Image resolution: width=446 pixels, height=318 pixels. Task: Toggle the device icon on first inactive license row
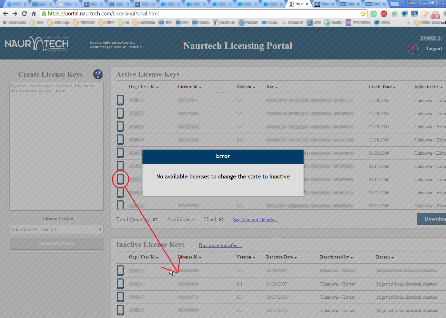pos(120,270)
